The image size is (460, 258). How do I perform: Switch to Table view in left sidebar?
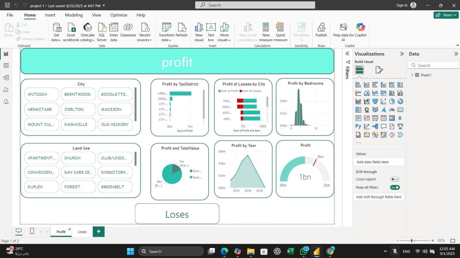point(6,66)
